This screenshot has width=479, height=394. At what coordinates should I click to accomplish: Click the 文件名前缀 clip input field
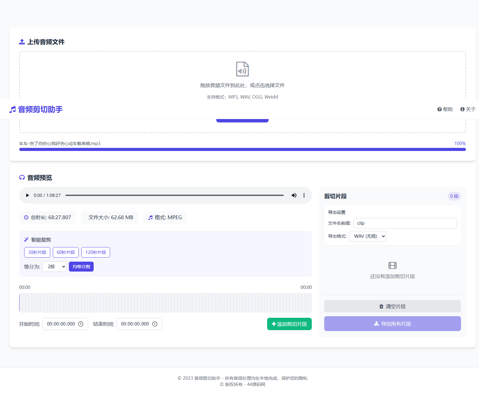click(405, 223)
